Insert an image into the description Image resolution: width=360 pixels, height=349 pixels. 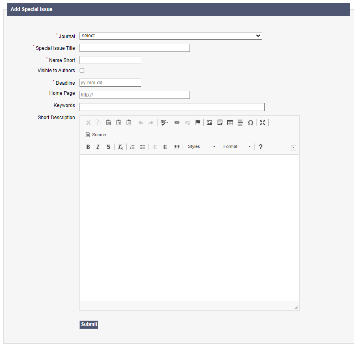pos(209,123)
